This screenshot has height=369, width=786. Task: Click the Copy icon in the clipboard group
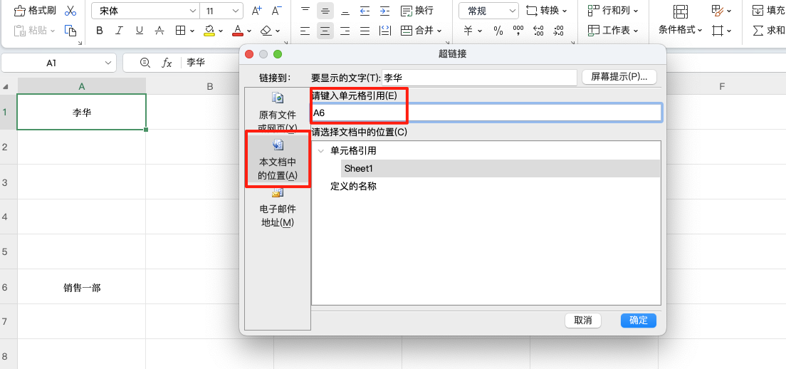(70, 31)
